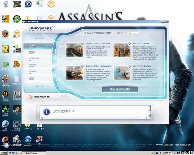
Task: Open the RESULTS sidebar tab
Action: click(38, 65)
